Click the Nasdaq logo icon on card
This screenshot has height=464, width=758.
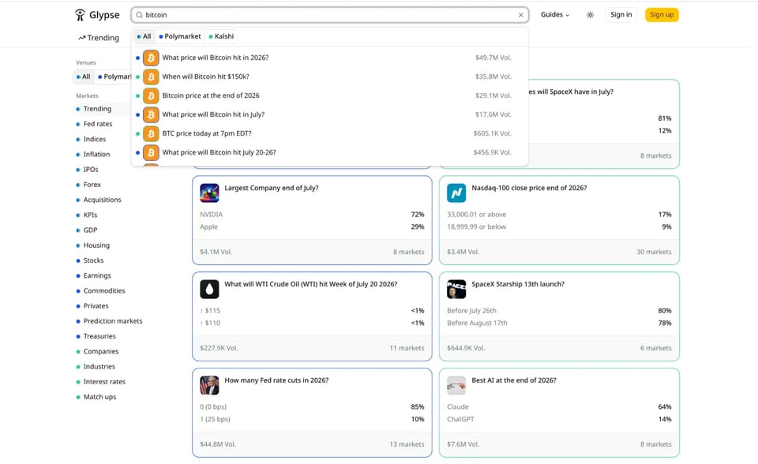456,193
